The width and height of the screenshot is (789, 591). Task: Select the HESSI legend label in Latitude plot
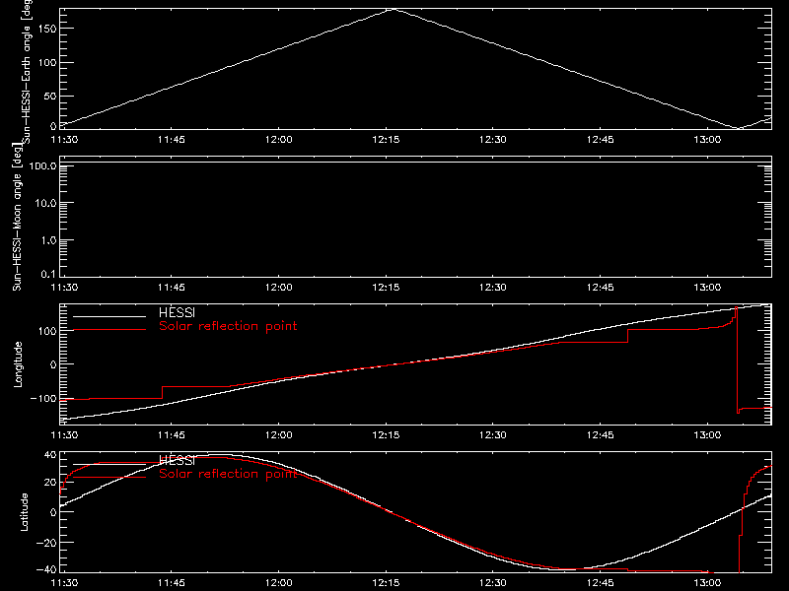pos(177,460)
